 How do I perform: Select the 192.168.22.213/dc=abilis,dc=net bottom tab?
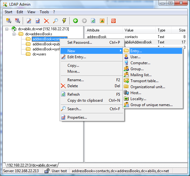point(31,165)
